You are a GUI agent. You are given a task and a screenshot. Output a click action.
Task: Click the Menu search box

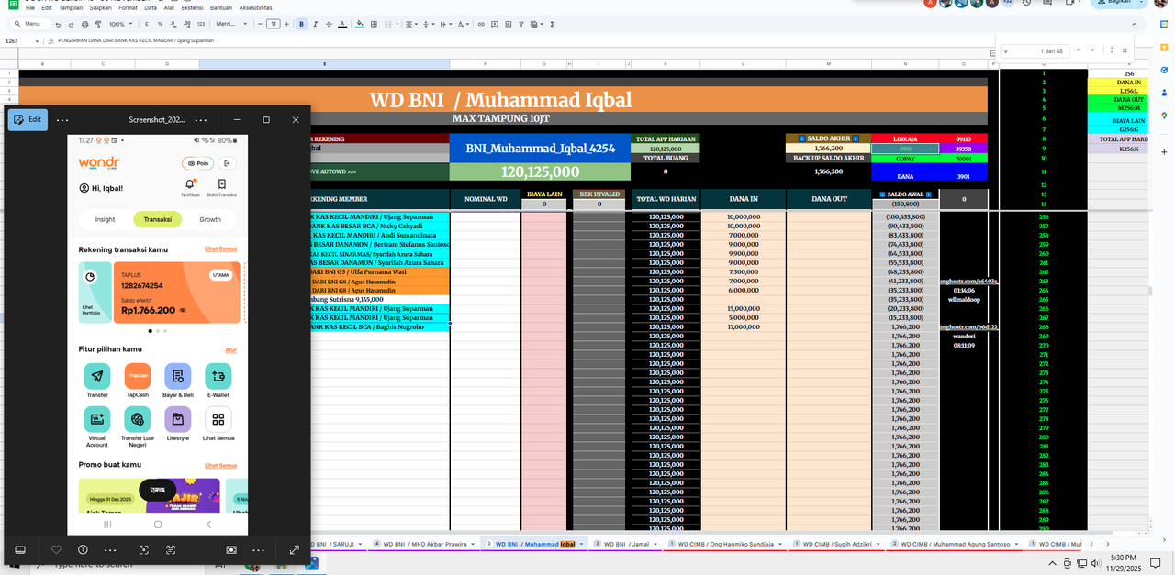tap(30, 24)
